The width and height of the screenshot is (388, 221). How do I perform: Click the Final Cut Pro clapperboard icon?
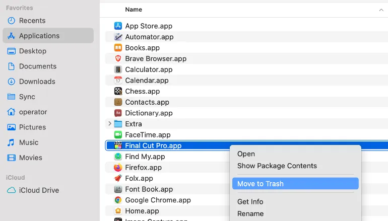118,145
